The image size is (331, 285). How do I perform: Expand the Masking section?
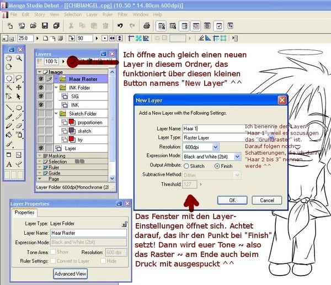pos(39,156)
